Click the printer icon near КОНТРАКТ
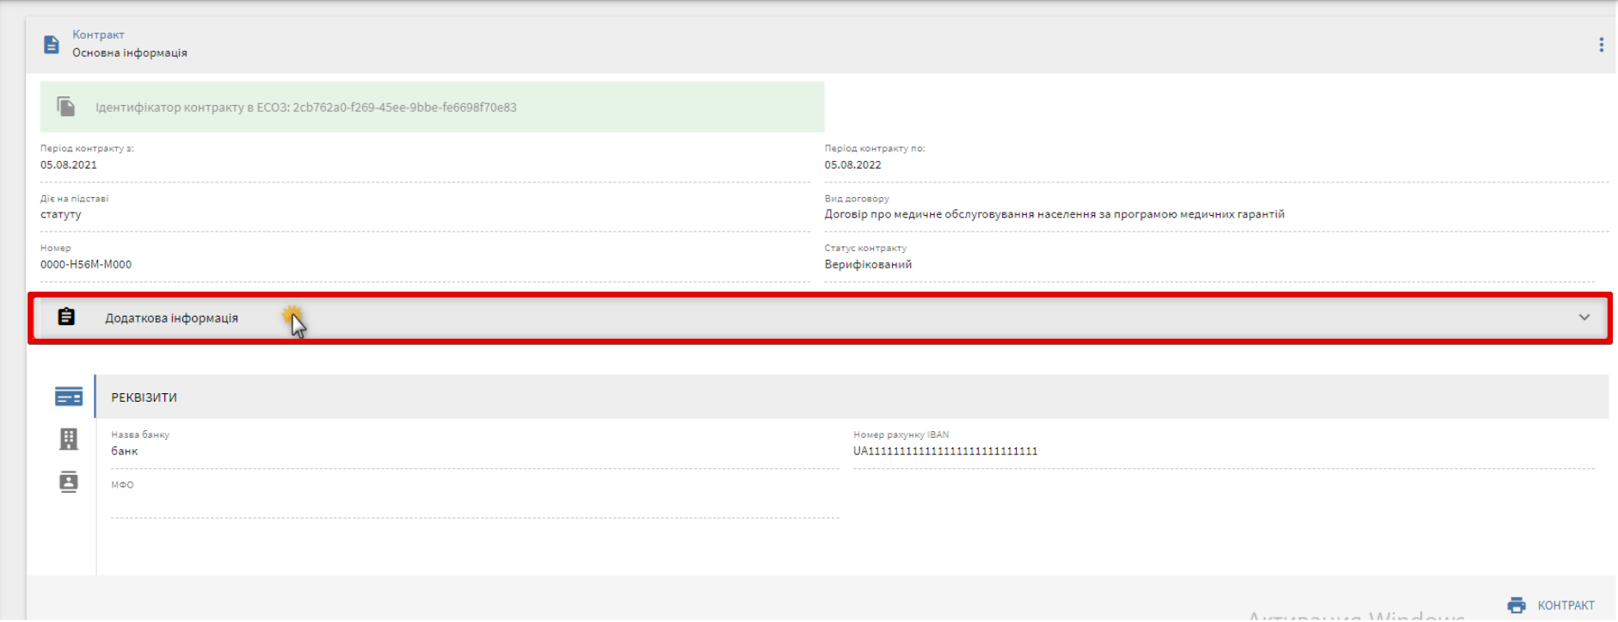 click(x=1516, y=606)
